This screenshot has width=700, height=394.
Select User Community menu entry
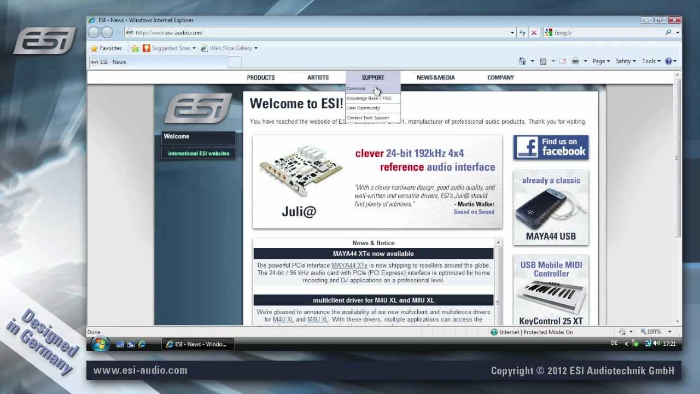point(373,108)
